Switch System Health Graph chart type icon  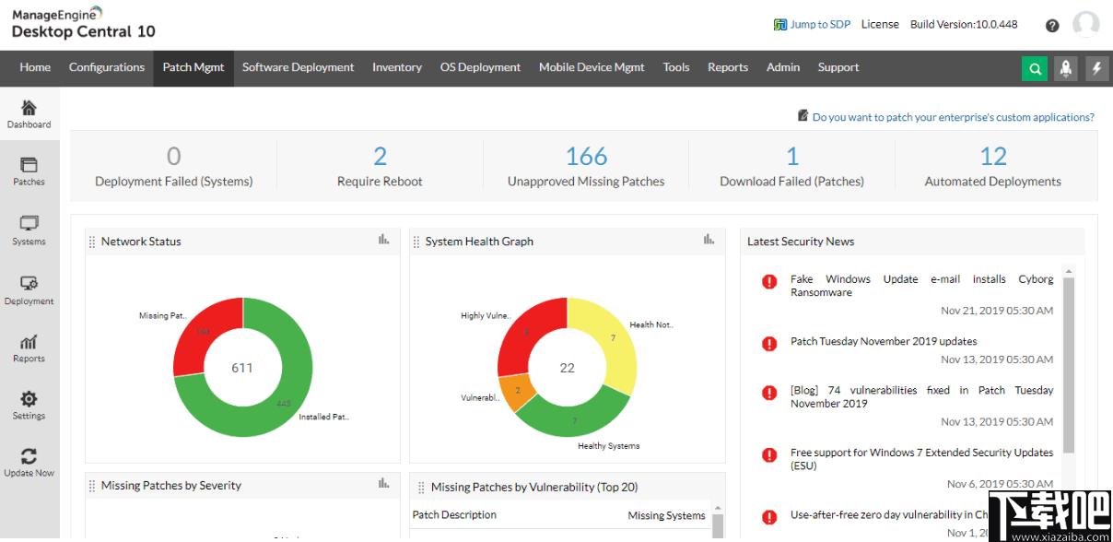pos(709,240)
